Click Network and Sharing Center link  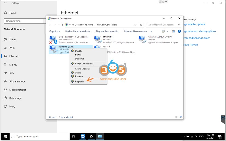(x=196, y=38)
